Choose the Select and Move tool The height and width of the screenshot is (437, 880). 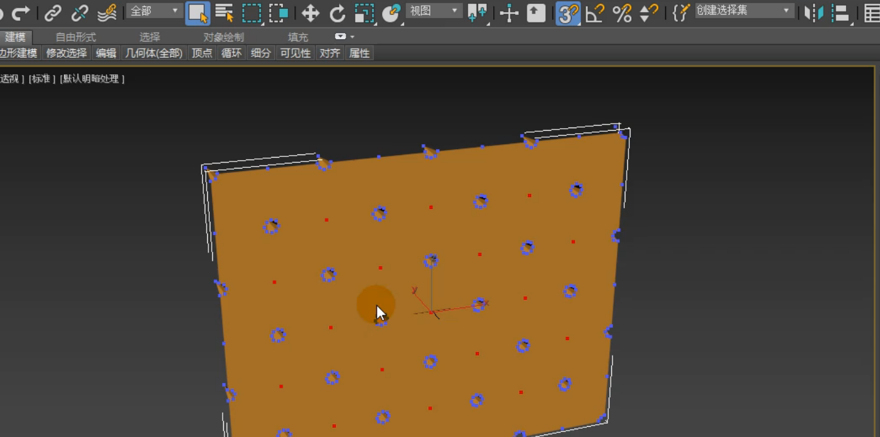pyautogui.click(x=310, y=13)
